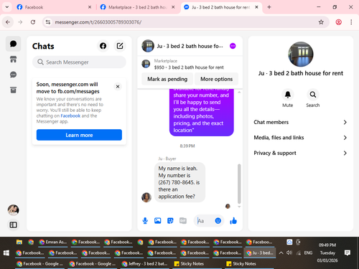Attach a photo with the image icon
Screen dimensions: 359x269
point(157,221)
